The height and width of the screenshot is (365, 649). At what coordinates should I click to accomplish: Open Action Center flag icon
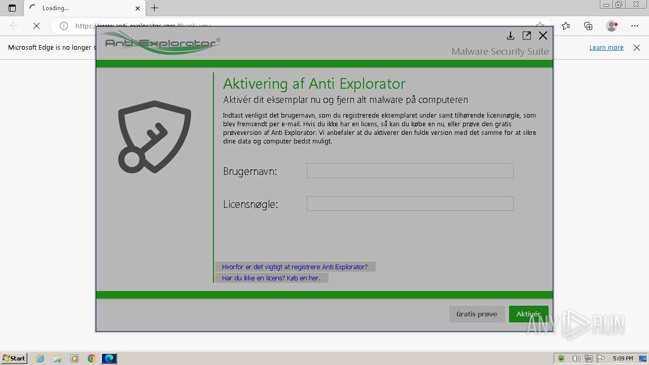click(601, 358)
